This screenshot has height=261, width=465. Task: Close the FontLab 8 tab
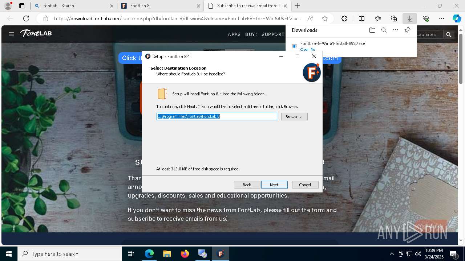[x=198, y=6]
